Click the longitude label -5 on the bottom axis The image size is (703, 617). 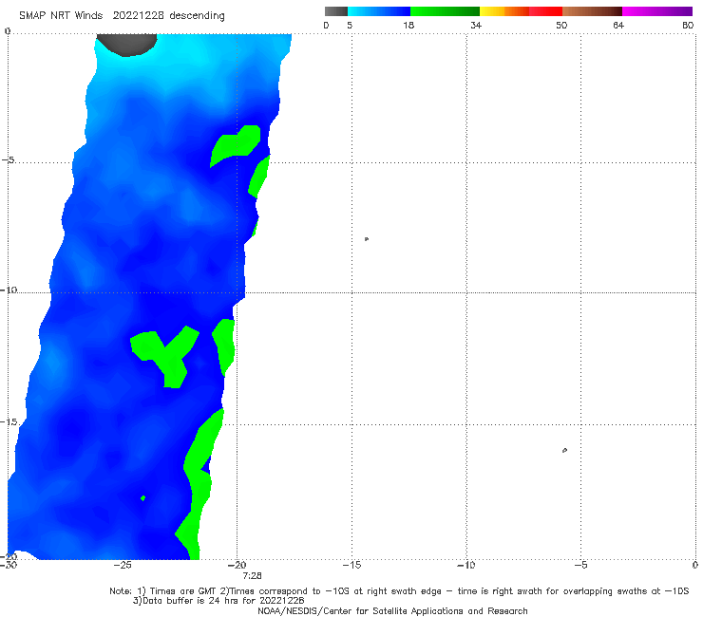pyautogui.click(x=581, y=565)
